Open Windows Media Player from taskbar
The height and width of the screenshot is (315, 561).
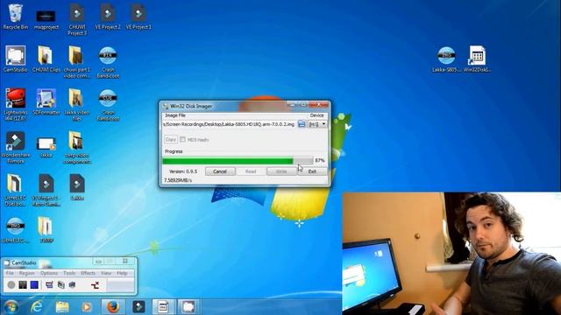pyautogui.click(x=87, y=307)
